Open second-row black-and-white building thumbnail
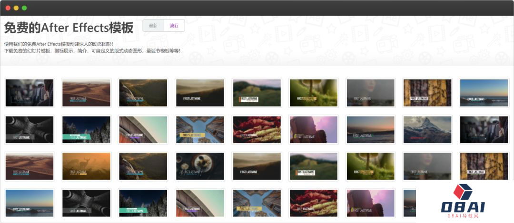This screenshot has height=223, width=514. [x=30, y=130]
